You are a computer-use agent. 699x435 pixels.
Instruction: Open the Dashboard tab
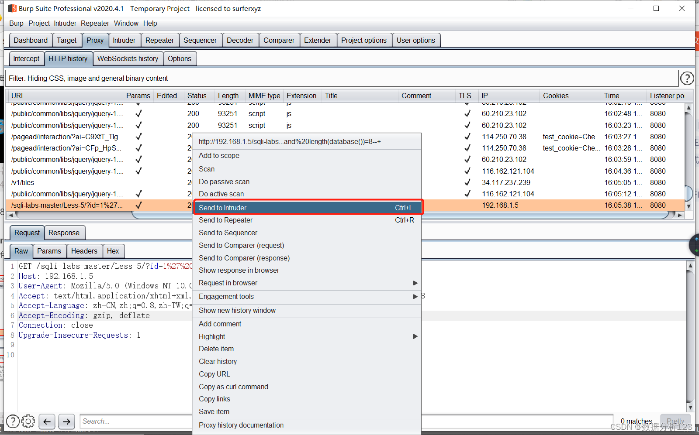[31, 41]
